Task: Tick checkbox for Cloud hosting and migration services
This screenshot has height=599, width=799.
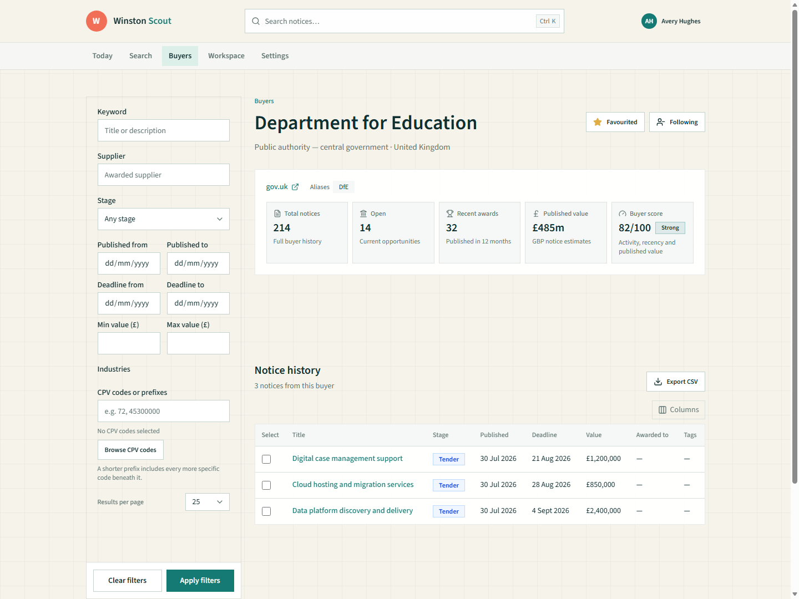Action: (x=266, y=485)
